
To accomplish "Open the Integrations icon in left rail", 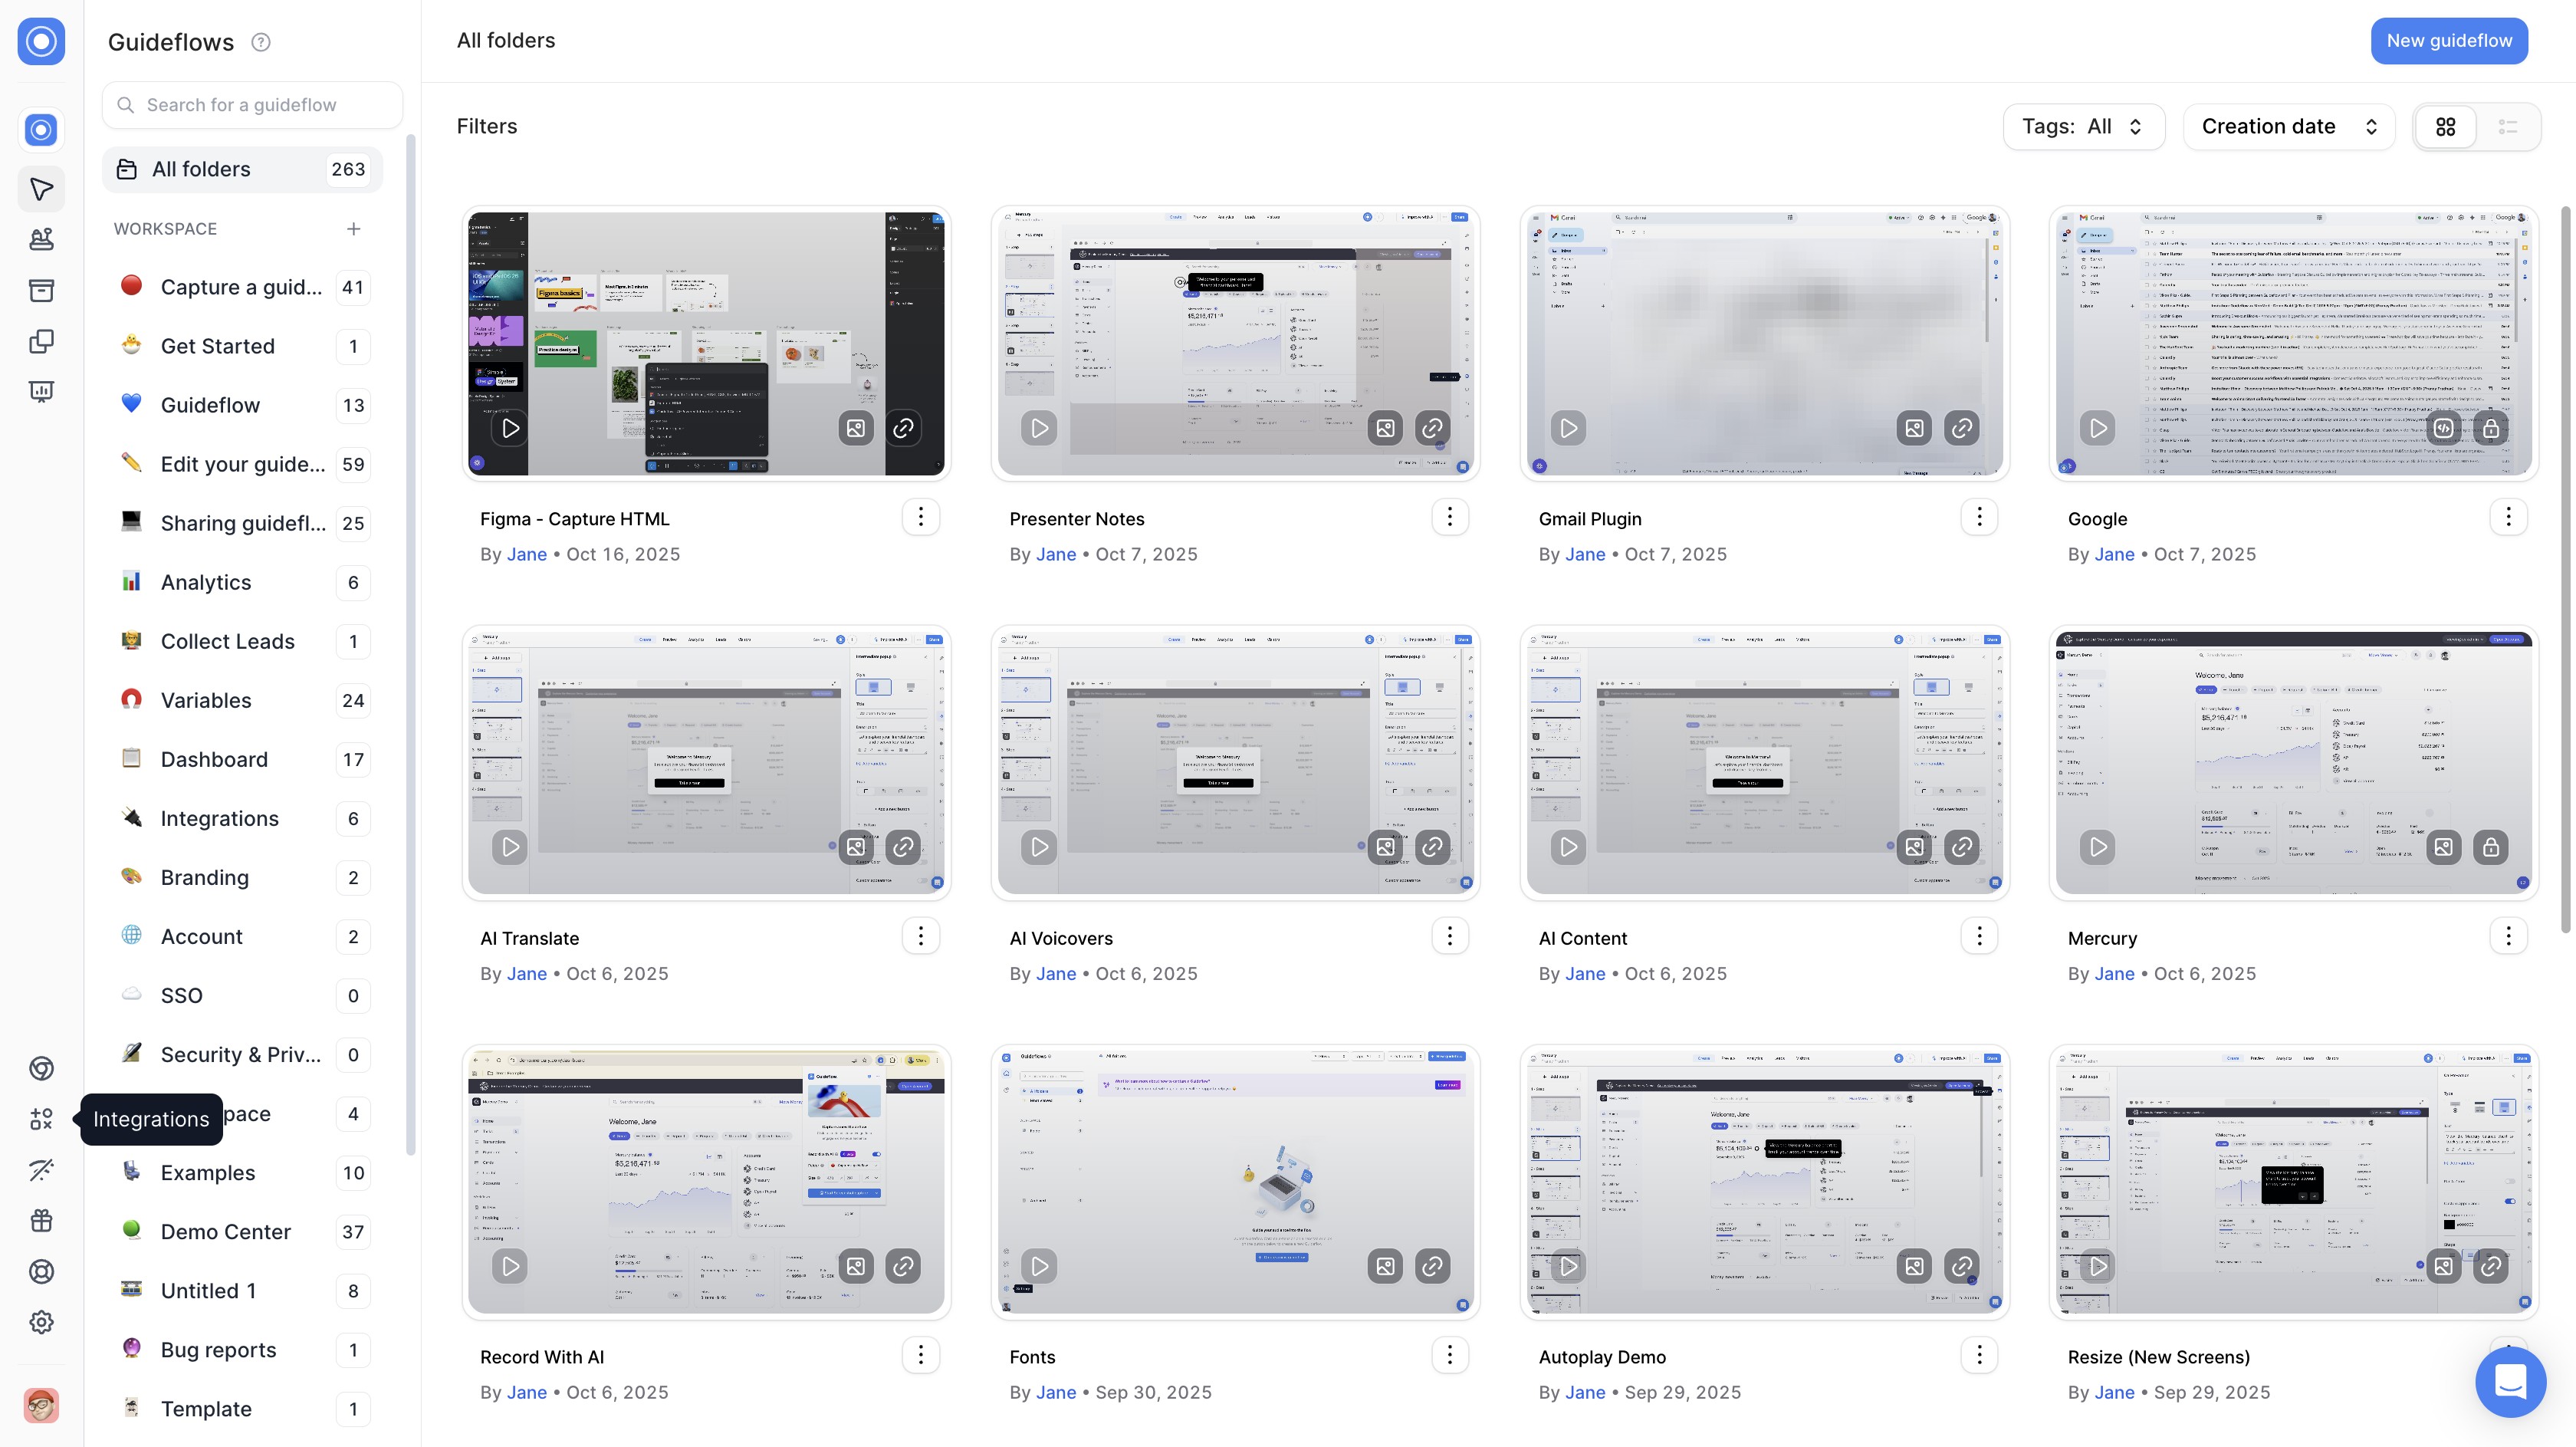I will coord(41,1119).
